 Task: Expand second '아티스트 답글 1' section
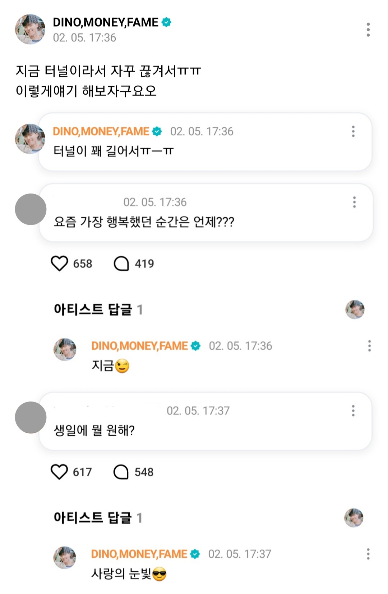coord(98,518)
